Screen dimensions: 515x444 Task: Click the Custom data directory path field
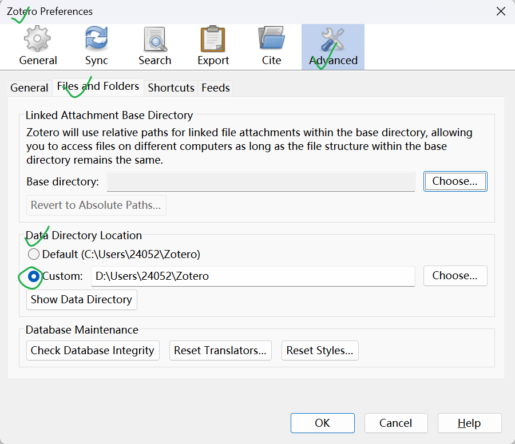pyautogui.click(x=253, y=276)
